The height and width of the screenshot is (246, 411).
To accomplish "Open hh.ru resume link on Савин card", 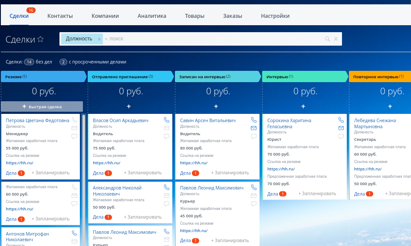I will click(194, 163).
